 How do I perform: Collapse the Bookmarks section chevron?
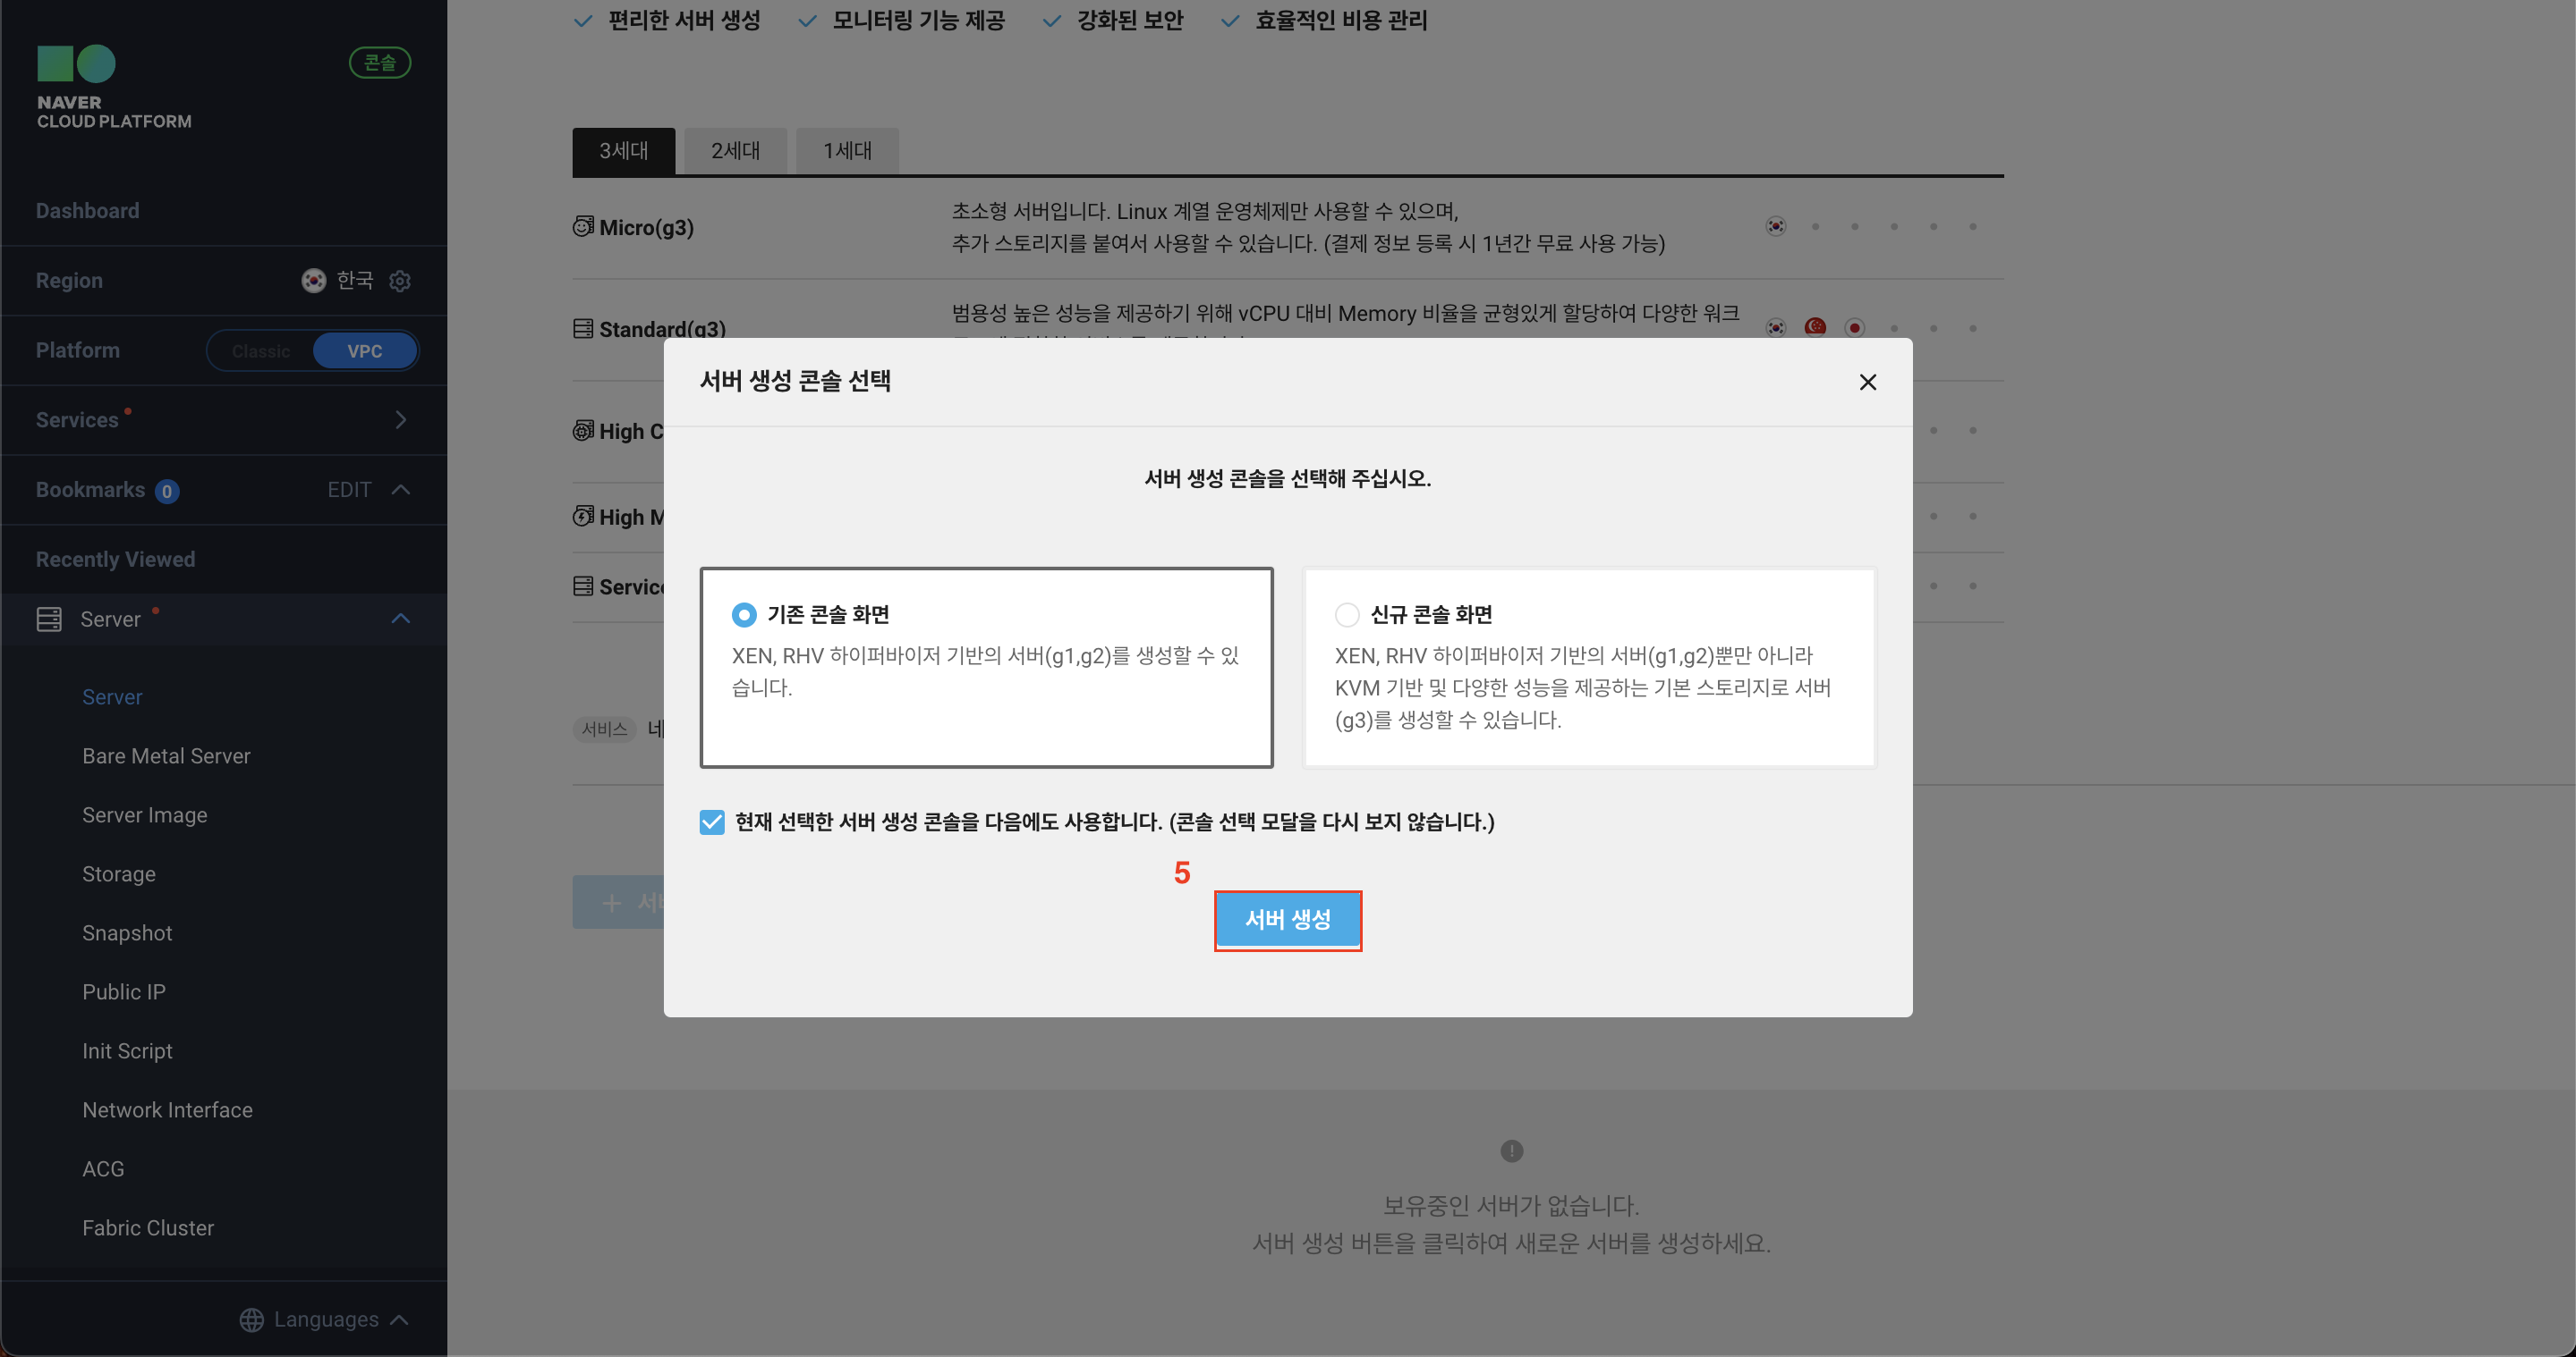[401, 490]
